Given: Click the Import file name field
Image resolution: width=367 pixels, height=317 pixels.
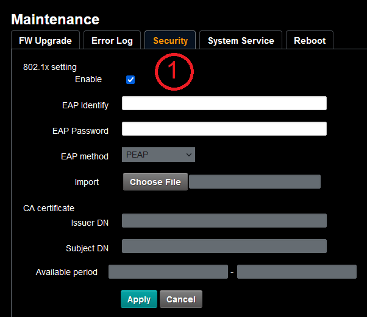Looking at the screenshot, I should point(254,182).
